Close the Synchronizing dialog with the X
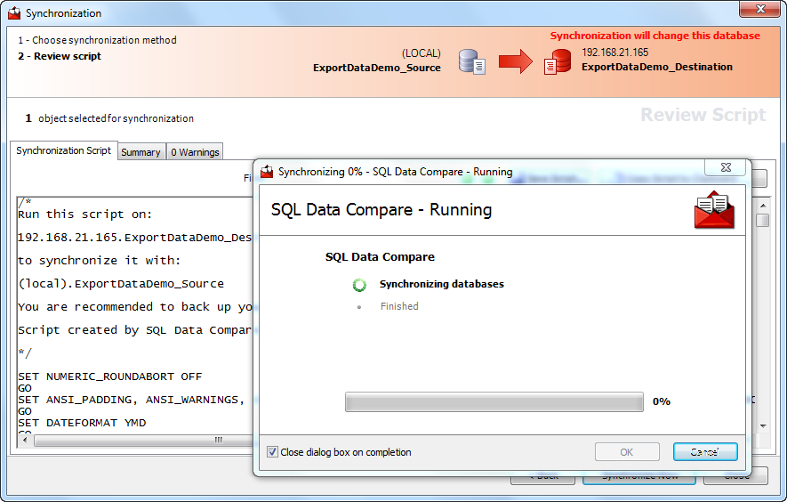This screenshot has width=787, height=502. pyautogui.click(x=724, y=167)
